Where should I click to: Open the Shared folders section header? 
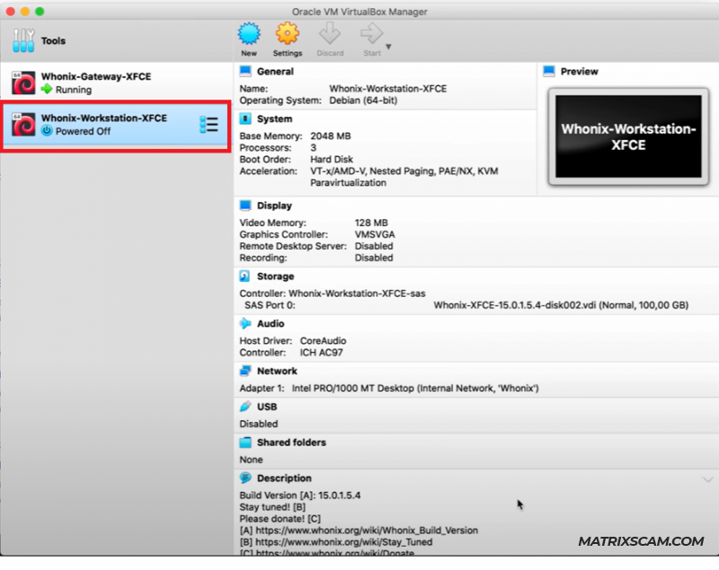pos(291,443)
